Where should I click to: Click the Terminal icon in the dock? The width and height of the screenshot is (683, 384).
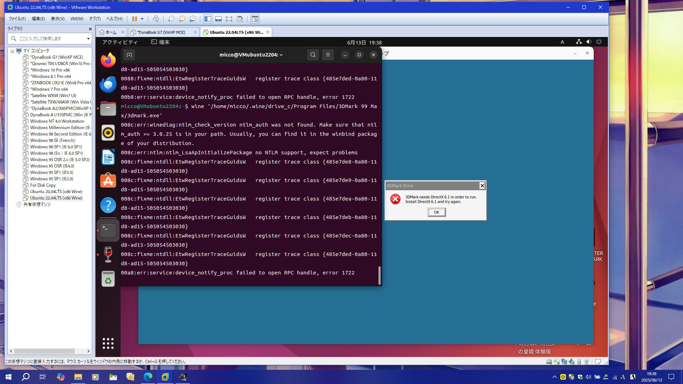[x=108, y=230]
